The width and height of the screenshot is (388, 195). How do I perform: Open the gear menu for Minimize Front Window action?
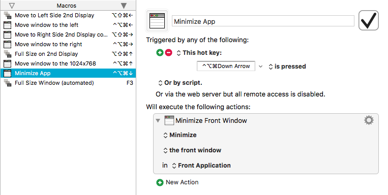tap(369, 120)
